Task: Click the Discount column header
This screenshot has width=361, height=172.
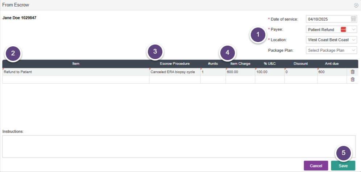Action: (x=301, y=64)
